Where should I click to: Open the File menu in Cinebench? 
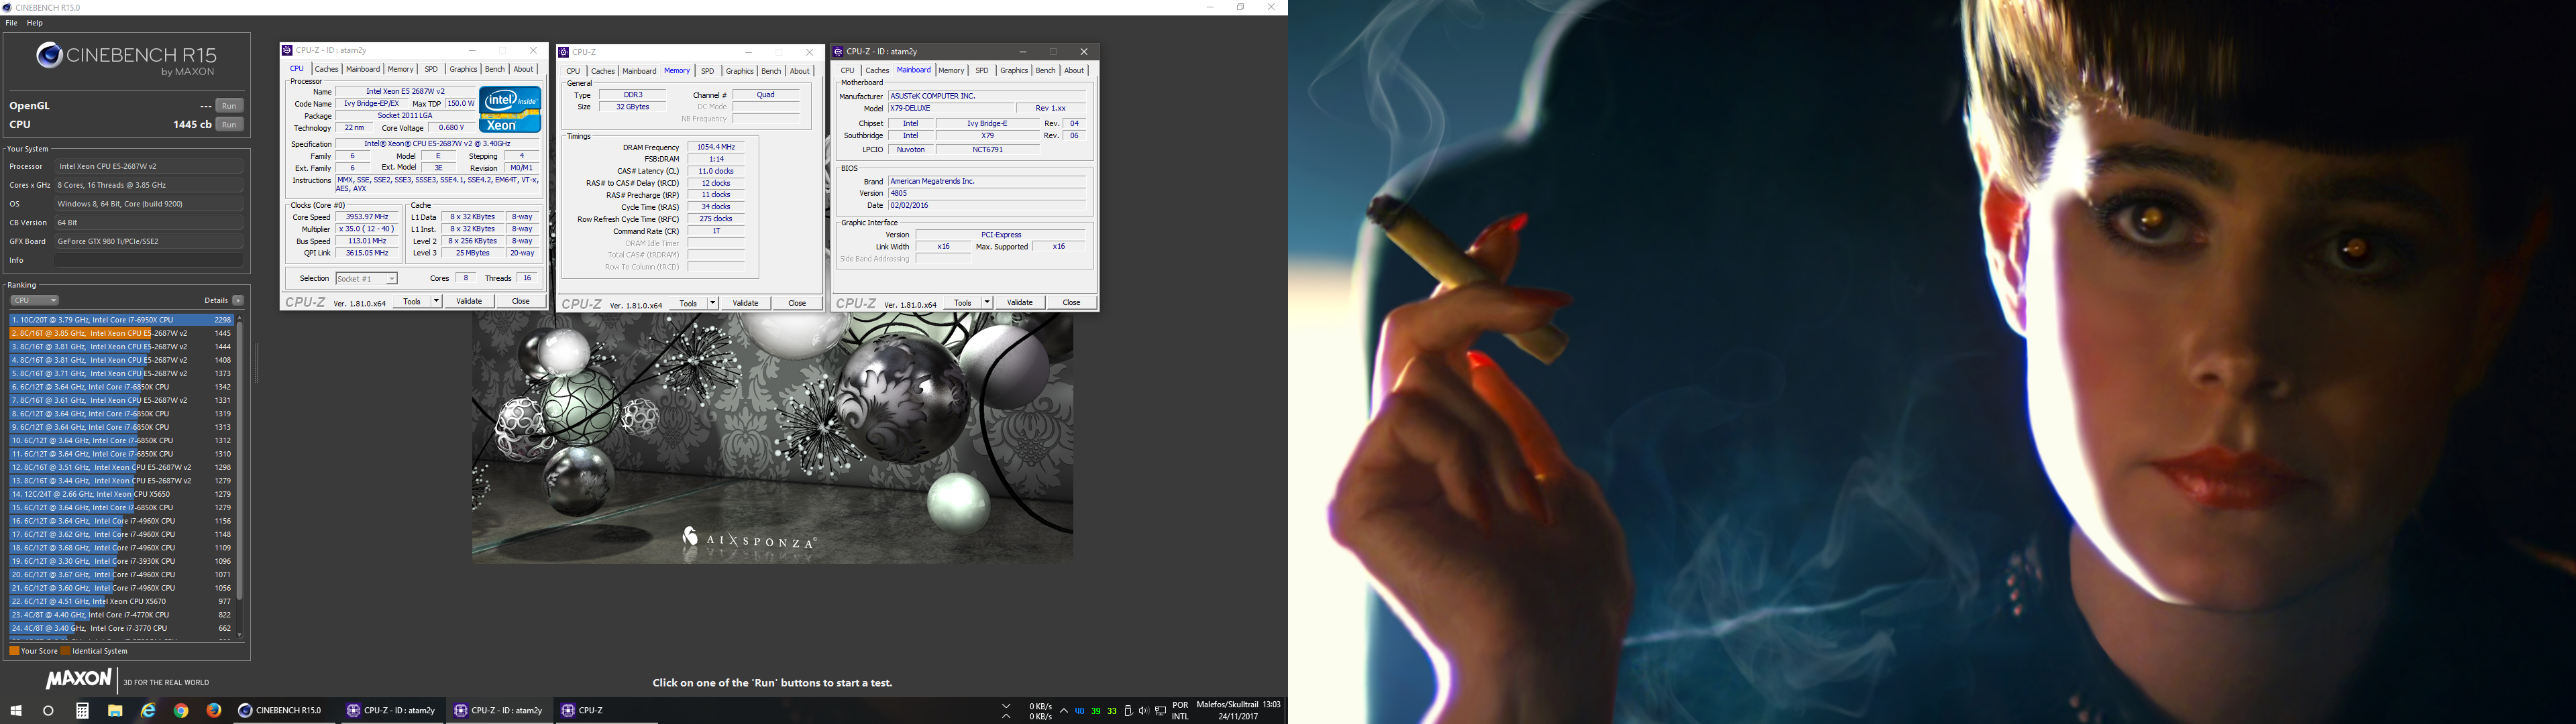tap(12, 23)
